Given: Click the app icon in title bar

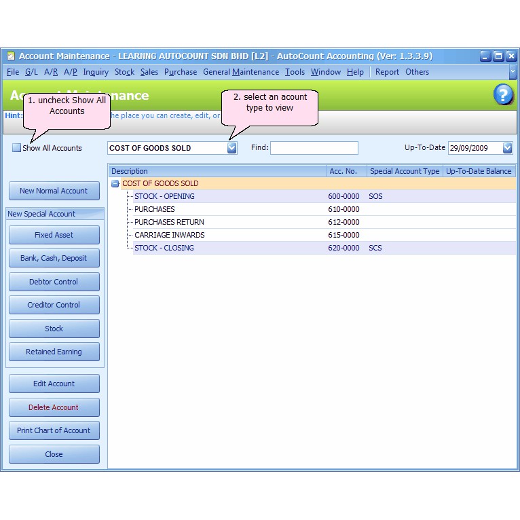Looking at the screenshot, I should 10,56.
